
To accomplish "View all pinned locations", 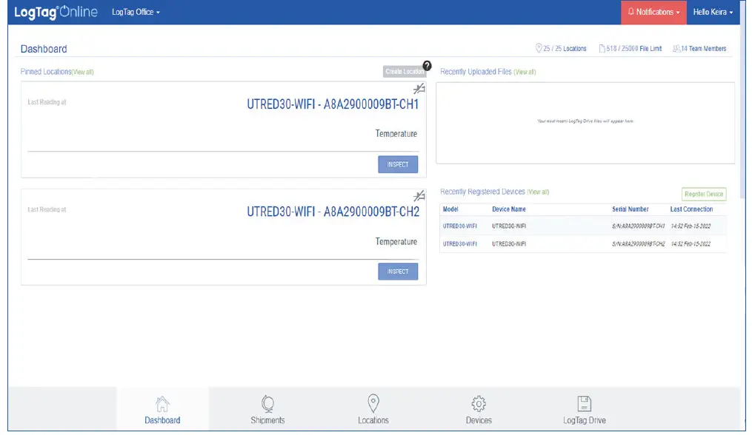I will 82,72.
